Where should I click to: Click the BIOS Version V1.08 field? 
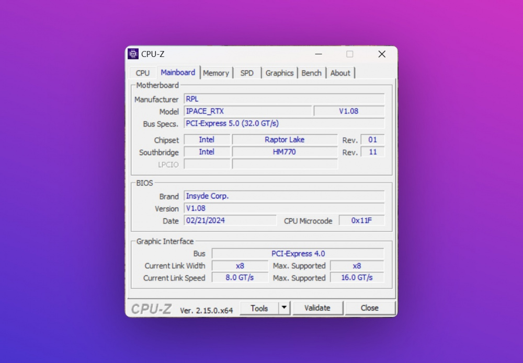click(x=284, y=208)
